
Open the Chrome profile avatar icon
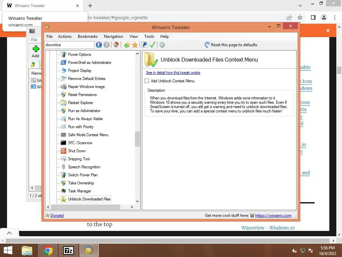(x=324, y=17)
